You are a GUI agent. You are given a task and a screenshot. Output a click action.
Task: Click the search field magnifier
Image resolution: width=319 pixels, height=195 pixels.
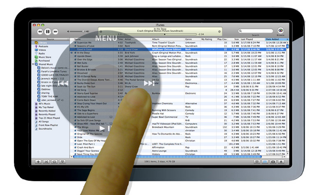(240, 31)
